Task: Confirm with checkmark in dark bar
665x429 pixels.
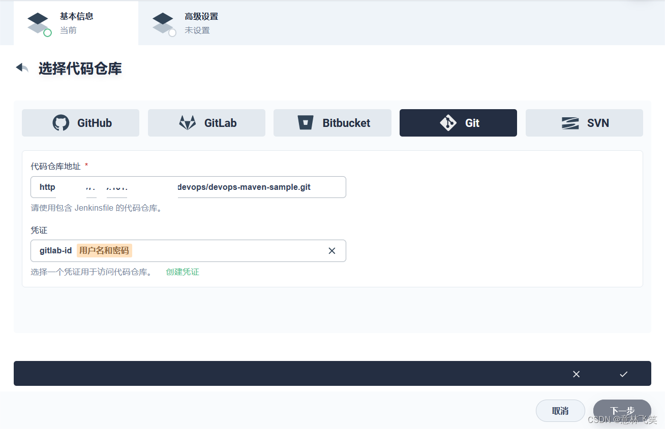Action: click(624, 374)
